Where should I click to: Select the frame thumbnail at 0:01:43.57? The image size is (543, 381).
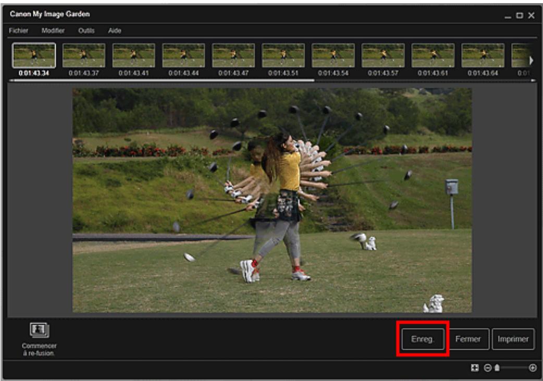click(383, 55)
